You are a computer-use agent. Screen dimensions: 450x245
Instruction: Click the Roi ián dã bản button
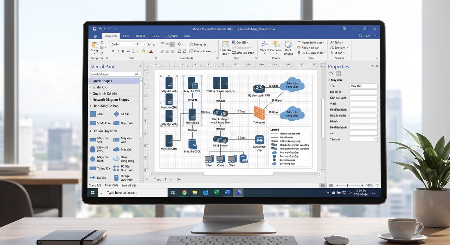coord(308,48)
